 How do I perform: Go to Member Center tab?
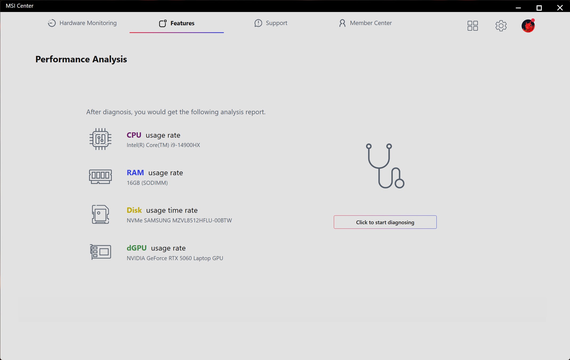click(x=365, y=23)
